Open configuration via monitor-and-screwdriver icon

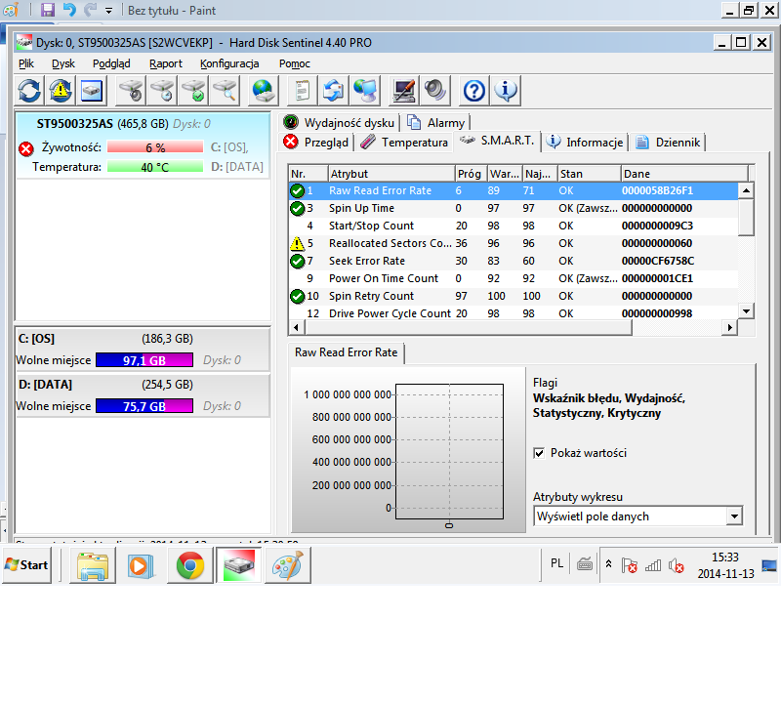pyautogui.click(x=403, y=91)
